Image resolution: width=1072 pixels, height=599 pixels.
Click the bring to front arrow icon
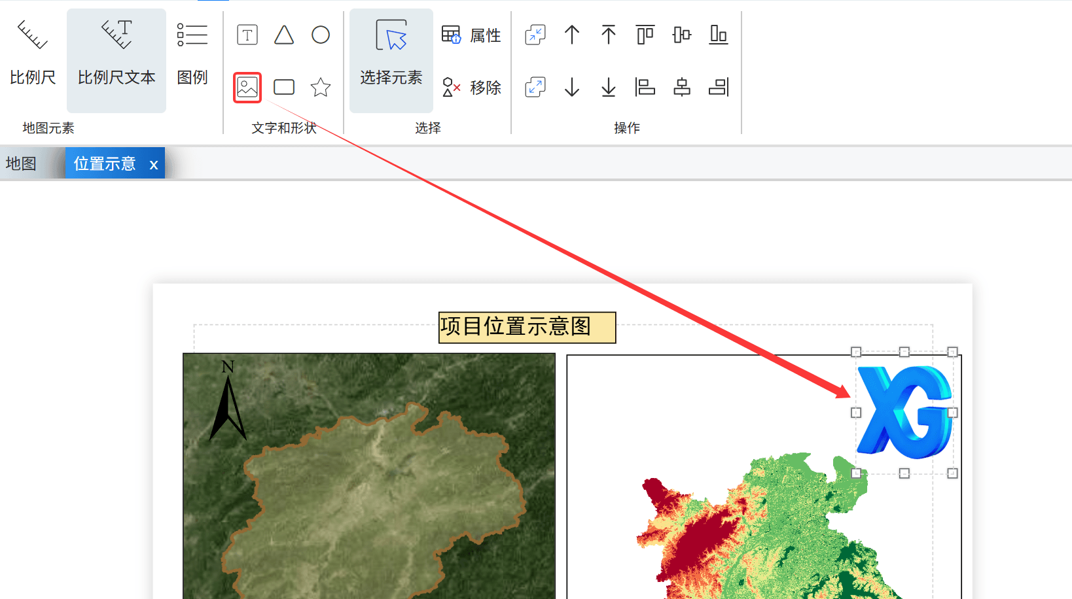tap(609, 35)
